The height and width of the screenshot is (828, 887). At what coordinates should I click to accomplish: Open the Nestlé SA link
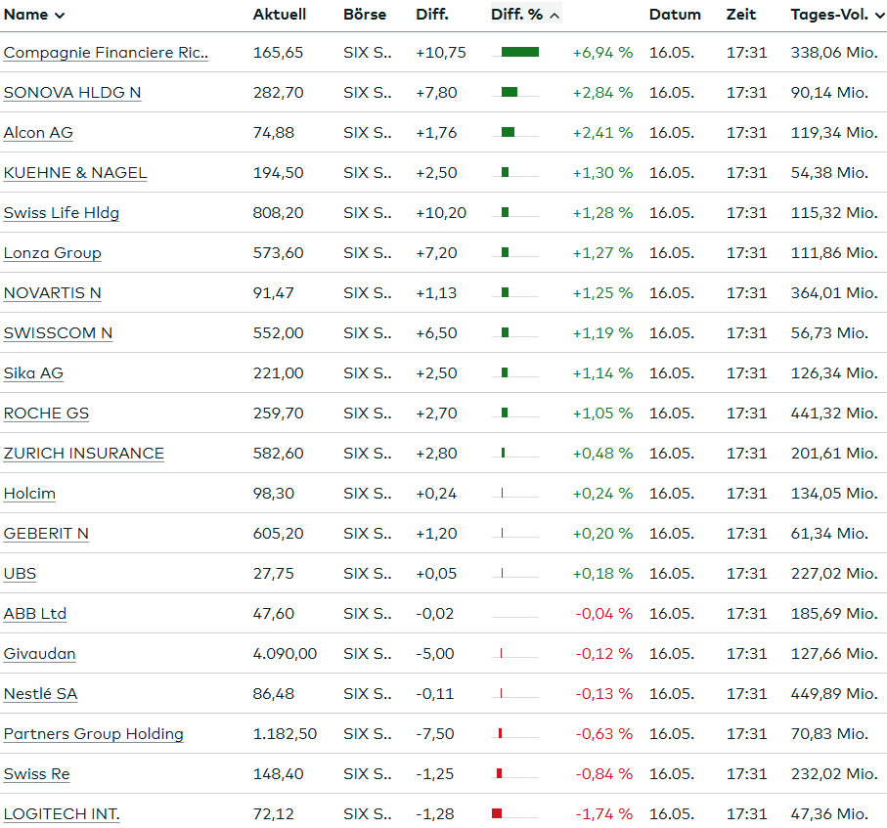pyautogui.click(x=40, y=695)
